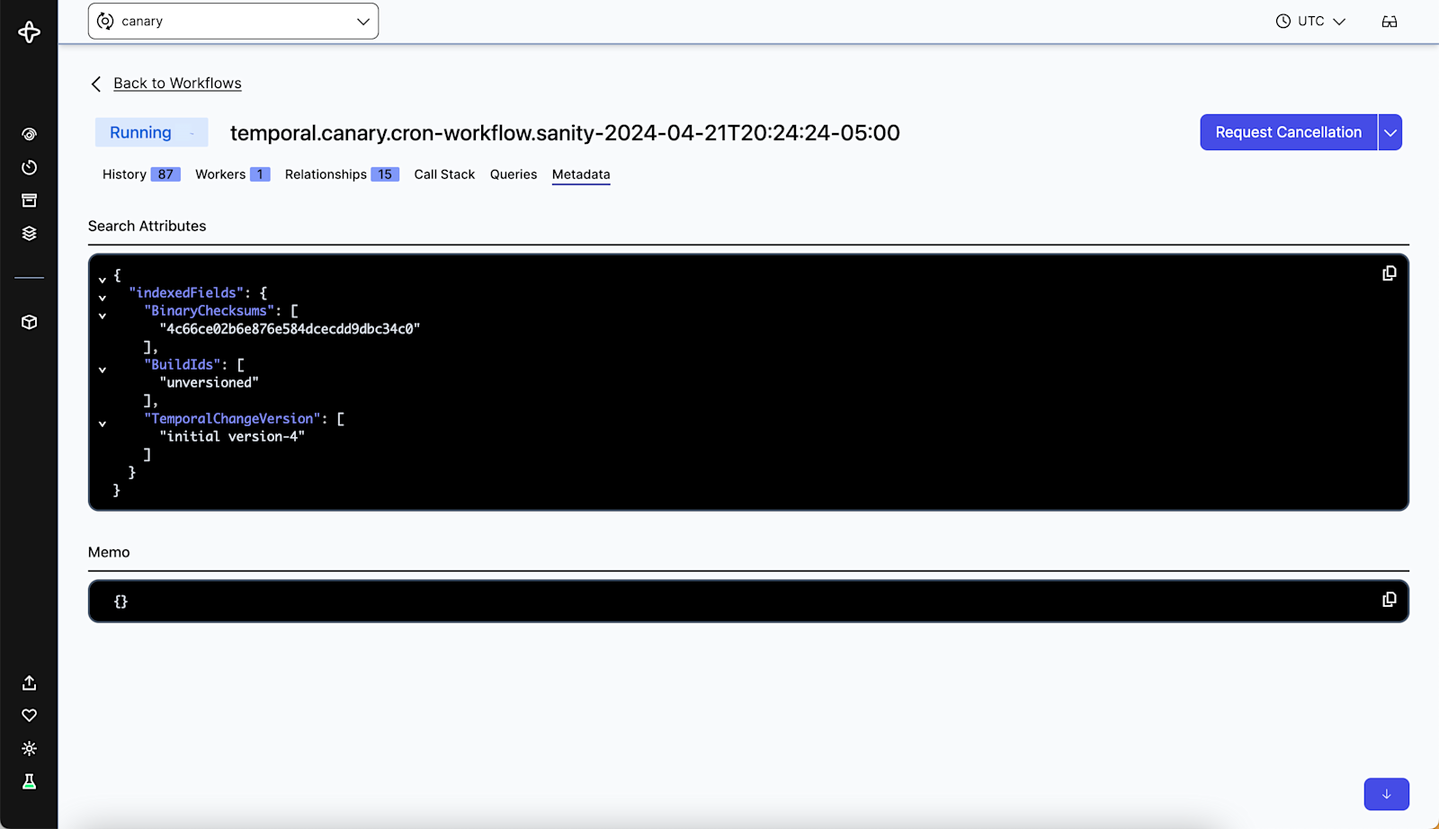1439x829 pixels.
Task: Click the checksum value "4c66ce02b6e876e584dcecdd9dbc34c0"
Action: [x=290, y=329]
